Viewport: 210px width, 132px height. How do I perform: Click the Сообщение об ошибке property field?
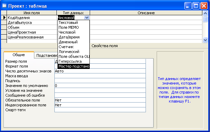coord(100,95)
